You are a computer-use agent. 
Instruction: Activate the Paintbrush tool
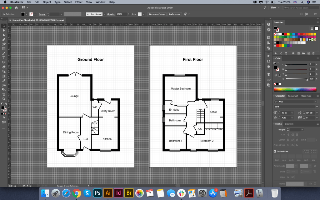(x=4, y=53)
